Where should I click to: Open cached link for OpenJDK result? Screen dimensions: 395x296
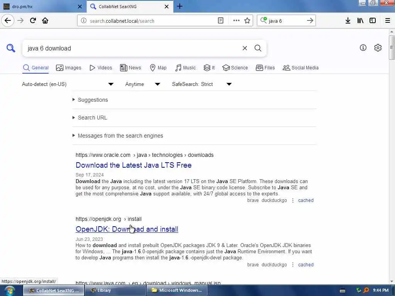[306, 264]
